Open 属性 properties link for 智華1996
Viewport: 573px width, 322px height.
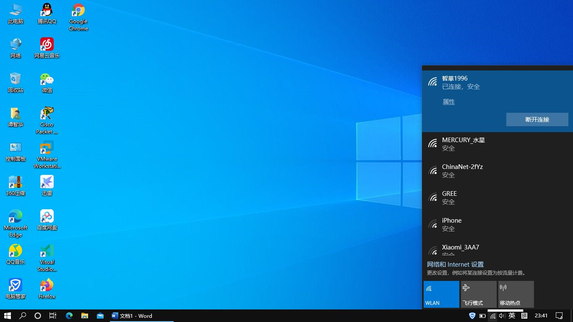coord(449,102)
